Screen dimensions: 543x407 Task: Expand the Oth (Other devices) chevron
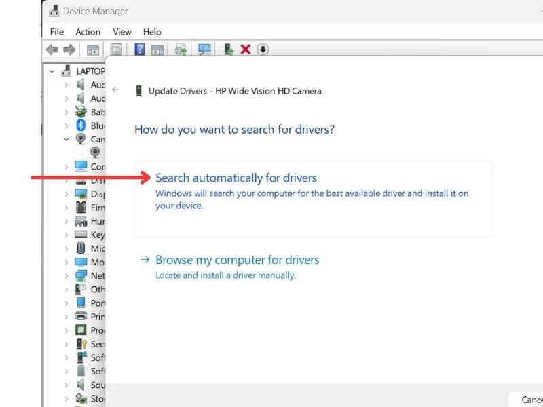pyautogui.click(x=66, y=290)
